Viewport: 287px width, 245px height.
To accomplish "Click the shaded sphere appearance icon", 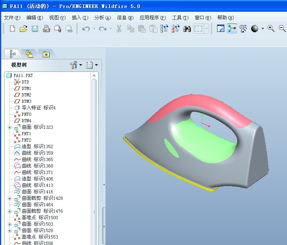I will point(255,29).
